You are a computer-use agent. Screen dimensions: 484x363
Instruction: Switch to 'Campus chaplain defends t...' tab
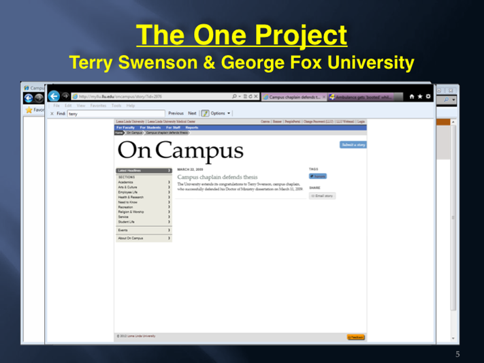tap(294, 97)
